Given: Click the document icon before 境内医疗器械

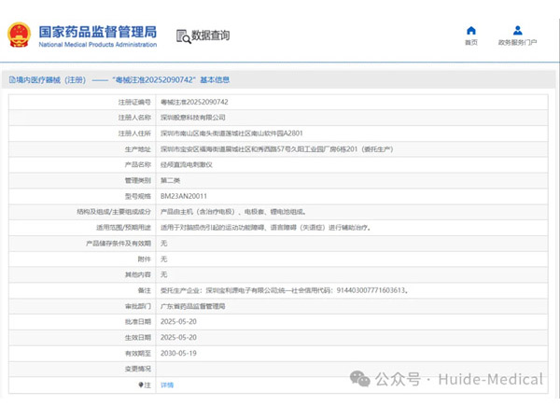Looking at the screenshot, I should [12, 80].
